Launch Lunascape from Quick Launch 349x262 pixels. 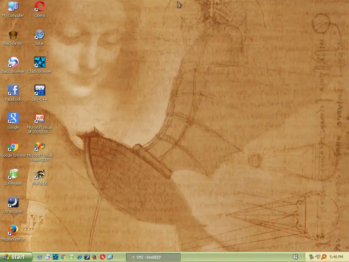click(x=87, y=257)
